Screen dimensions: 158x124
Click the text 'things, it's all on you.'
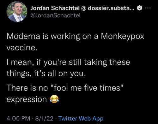[46, 74]
